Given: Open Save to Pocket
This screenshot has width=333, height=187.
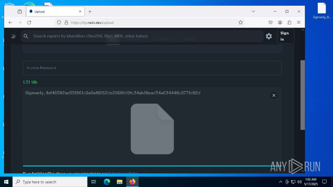Looking at the screenshot, I should [x=271, y=23].
